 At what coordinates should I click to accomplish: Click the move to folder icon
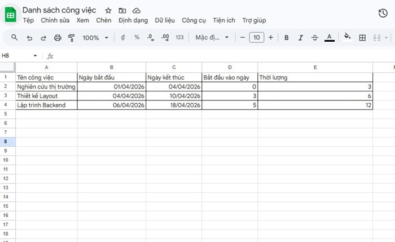click(x=122, y=11)
